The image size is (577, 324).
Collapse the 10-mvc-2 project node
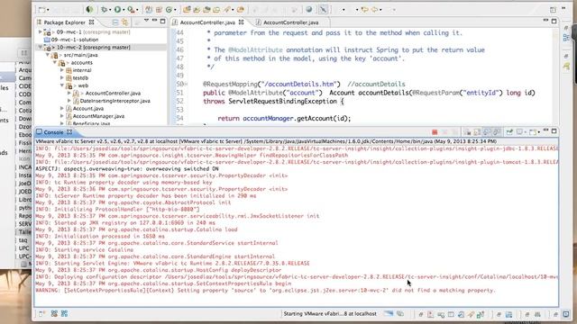[x=40, y=48]
